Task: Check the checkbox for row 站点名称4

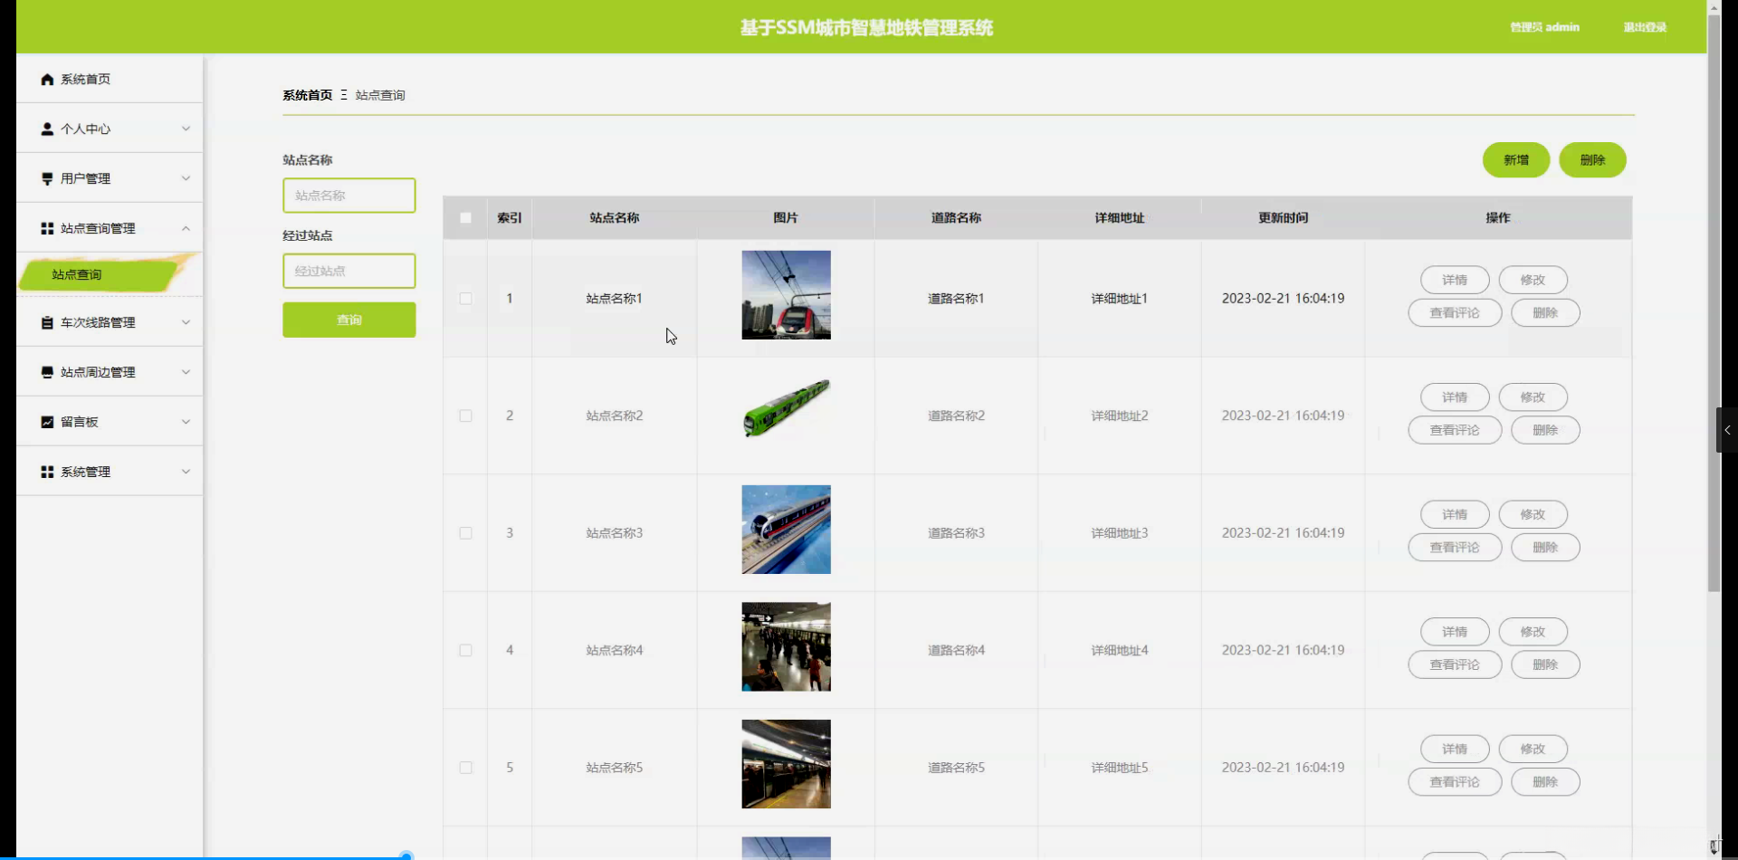Action: [465, 651]
